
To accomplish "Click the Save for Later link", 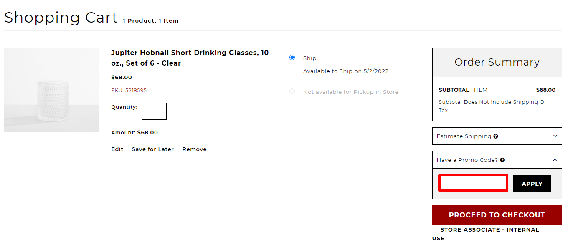I will tap(152, 149).
